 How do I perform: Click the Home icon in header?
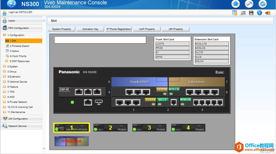tap(236, 4)
